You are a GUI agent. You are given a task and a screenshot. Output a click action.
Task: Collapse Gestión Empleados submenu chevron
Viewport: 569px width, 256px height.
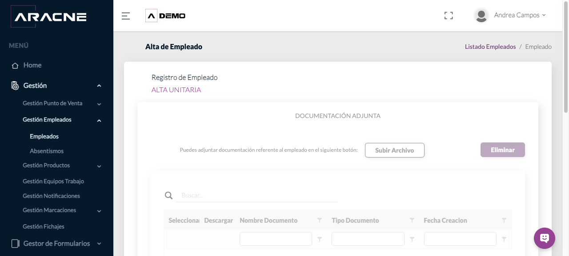click(x=99, y=120)
